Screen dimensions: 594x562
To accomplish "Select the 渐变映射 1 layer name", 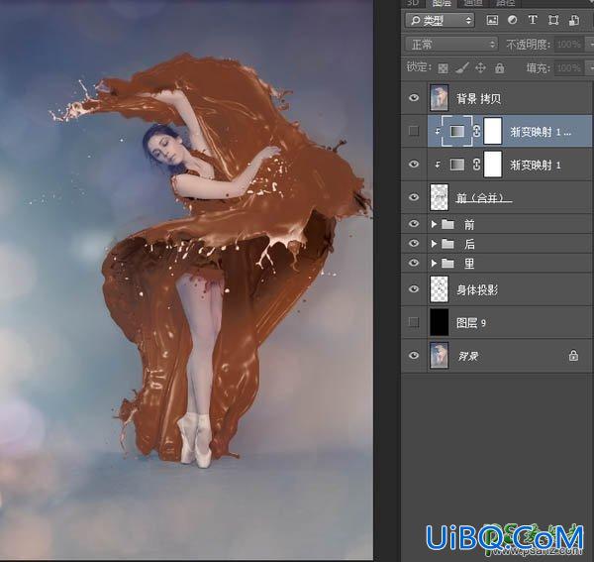I will [x=536, y=165].
